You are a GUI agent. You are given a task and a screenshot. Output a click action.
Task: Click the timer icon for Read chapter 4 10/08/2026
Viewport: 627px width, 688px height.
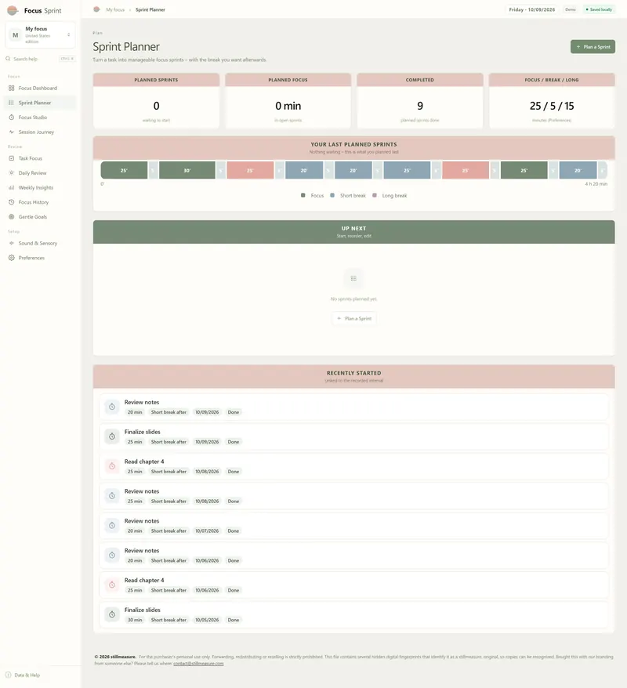click(112, 466)
